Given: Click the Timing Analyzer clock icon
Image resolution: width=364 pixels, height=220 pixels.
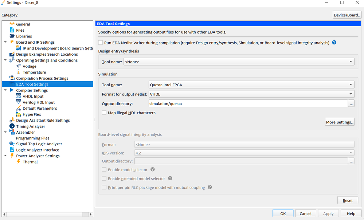Looking at the screenshot, I should (x=12, y=126).
